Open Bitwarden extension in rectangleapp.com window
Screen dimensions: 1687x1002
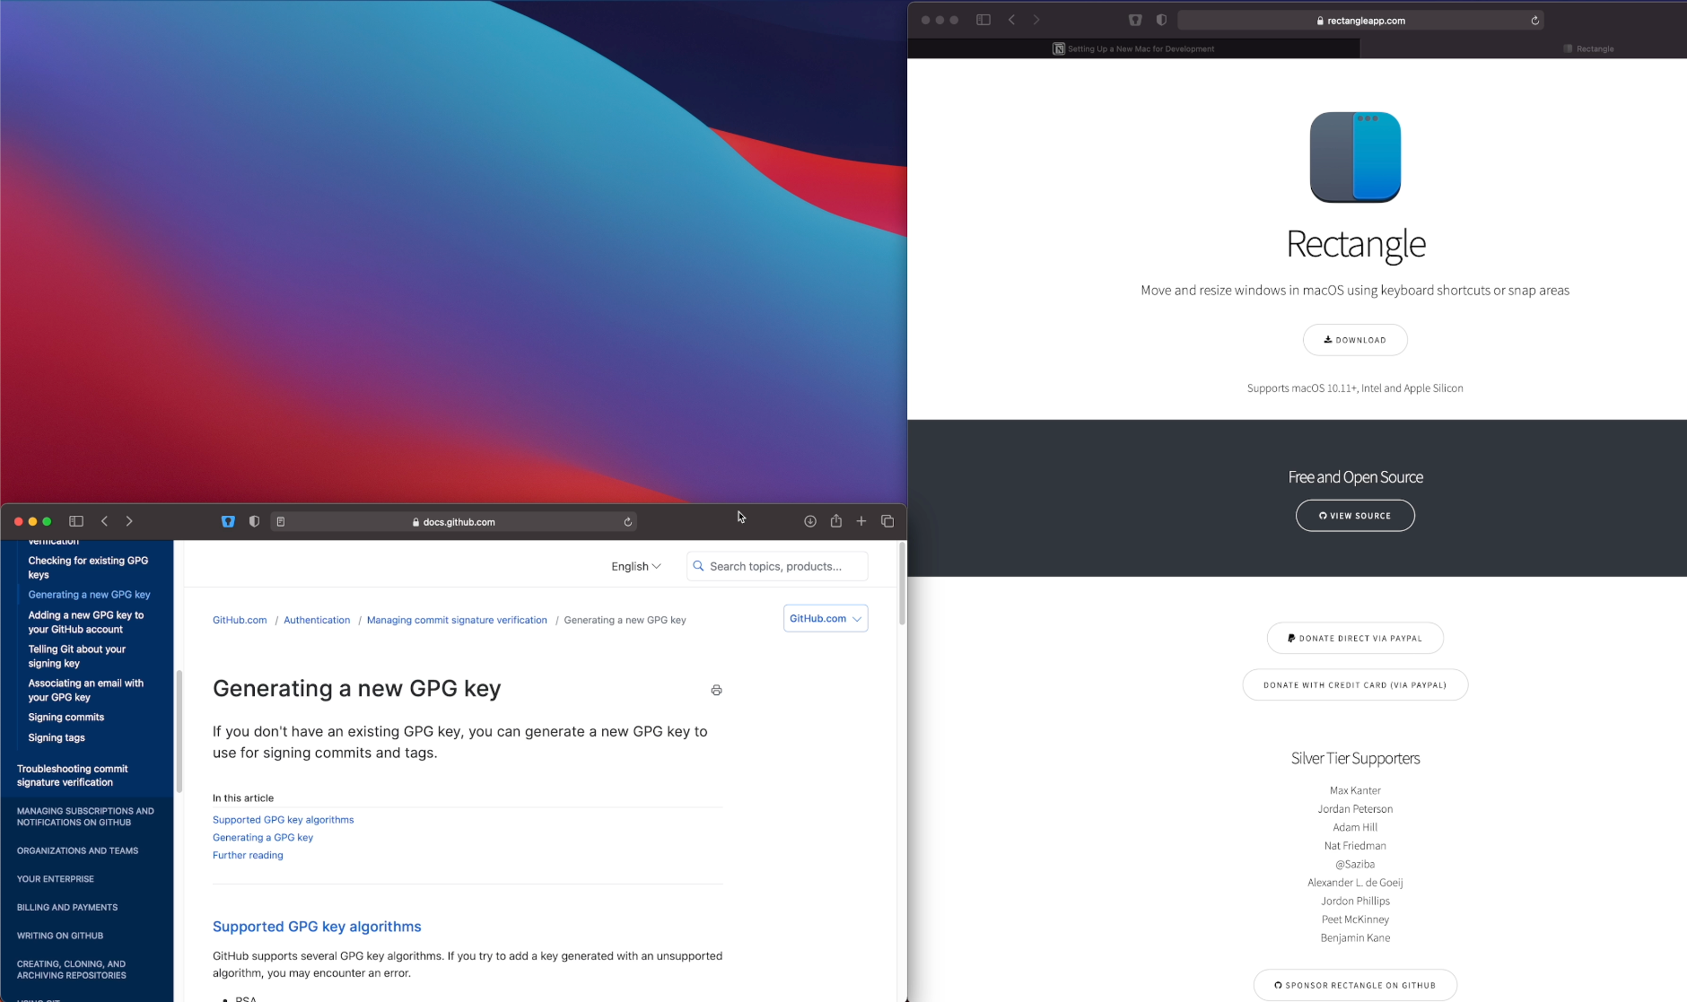1135,20
